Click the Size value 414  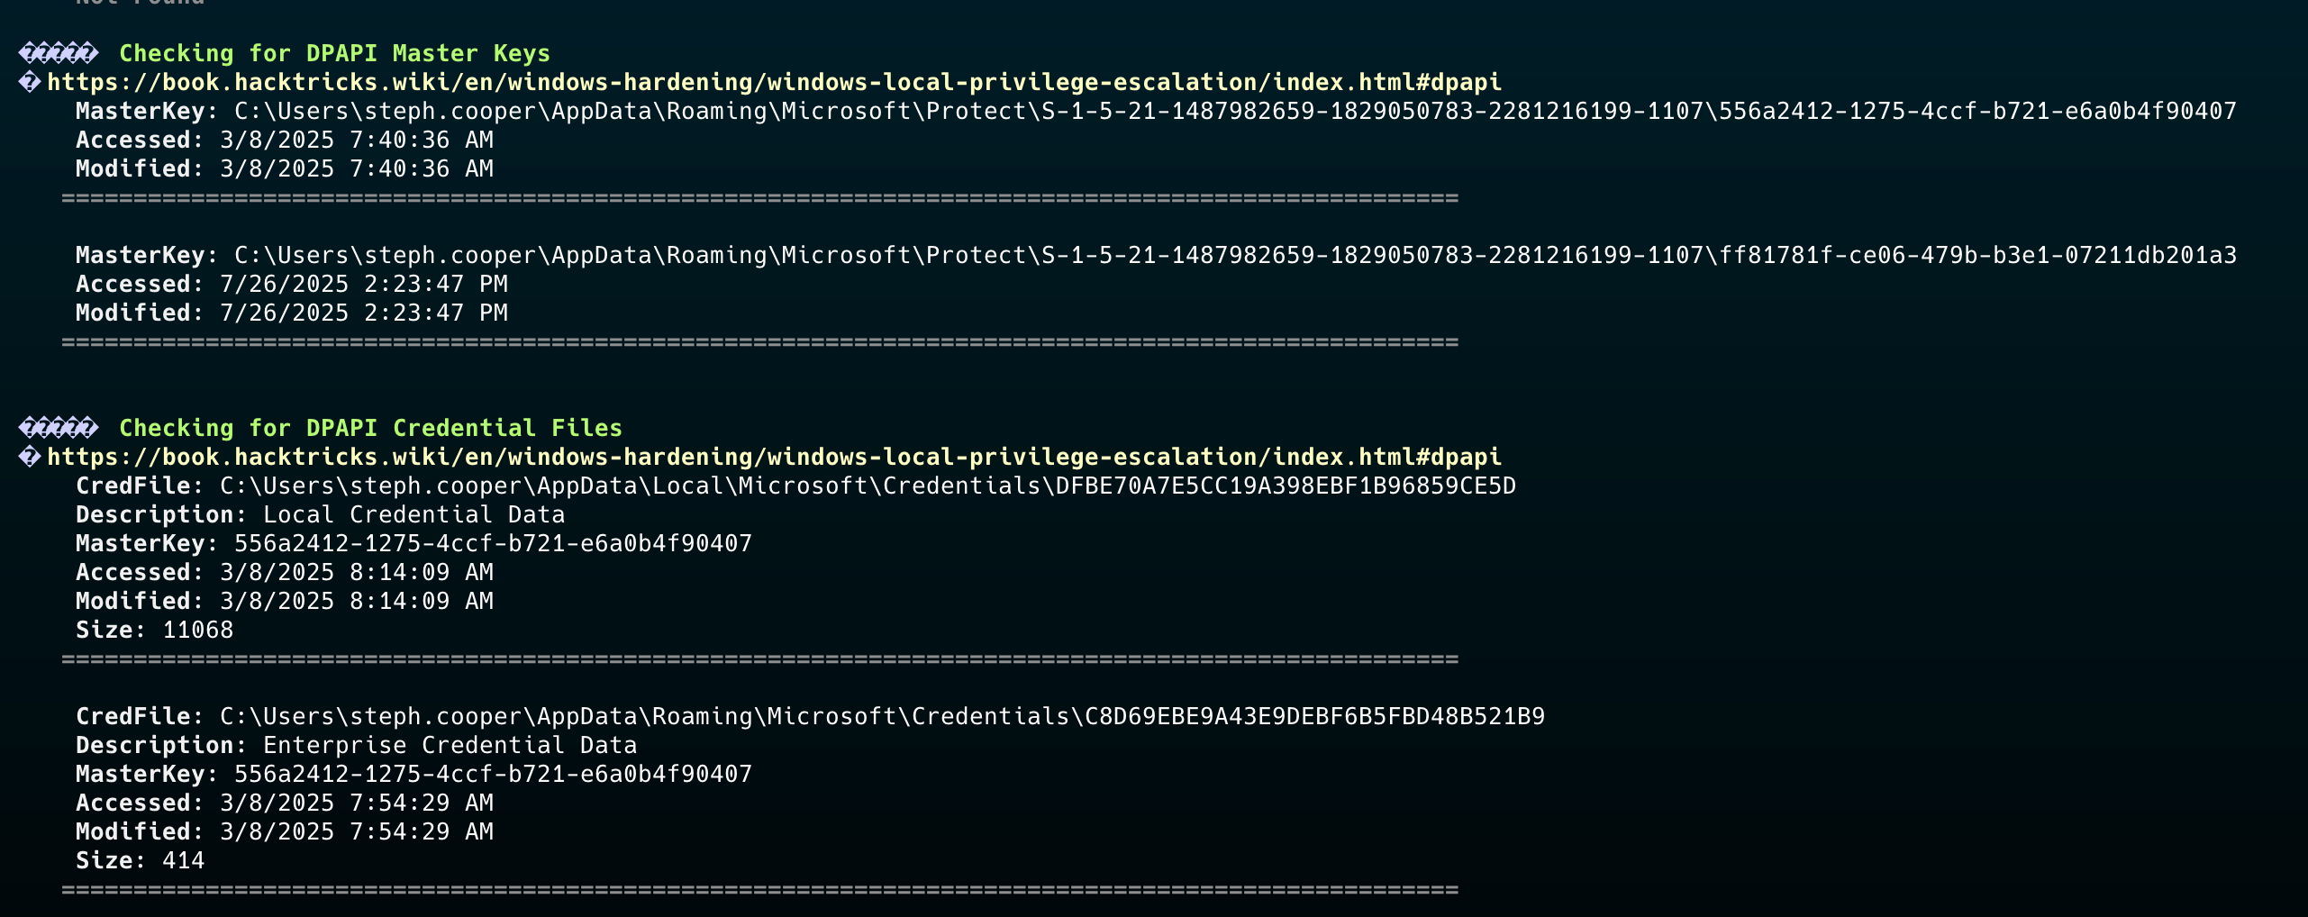pos(183,861)
